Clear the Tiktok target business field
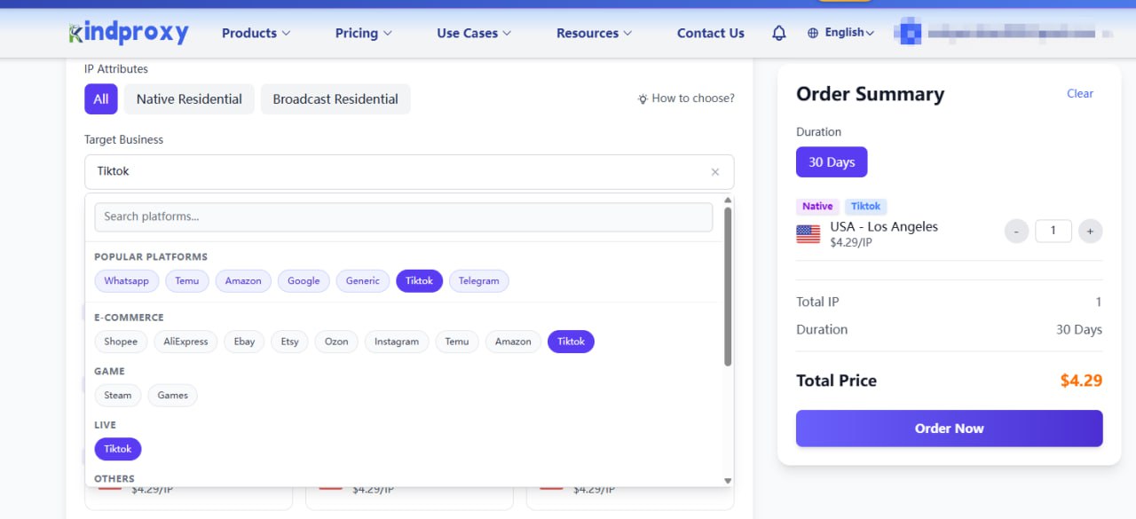The height and width of the screenshot is (519, 1136). [x=715, y=172]
